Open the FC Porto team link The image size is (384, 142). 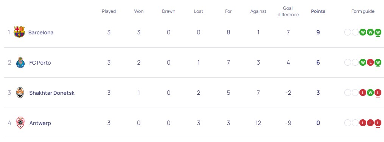click(x=40, y=63)
